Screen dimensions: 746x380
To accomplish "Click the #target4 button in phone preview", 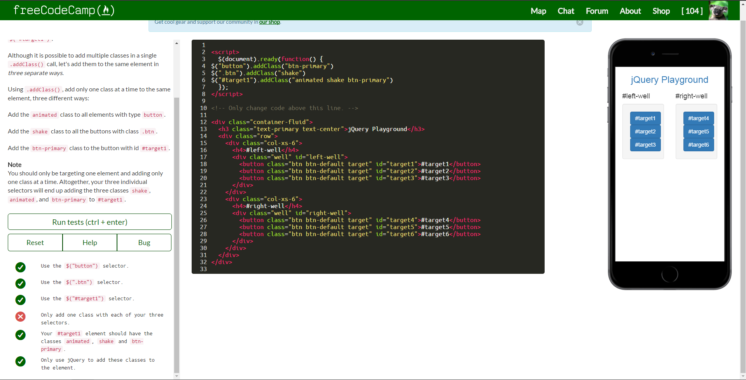I will click(699, 118).
